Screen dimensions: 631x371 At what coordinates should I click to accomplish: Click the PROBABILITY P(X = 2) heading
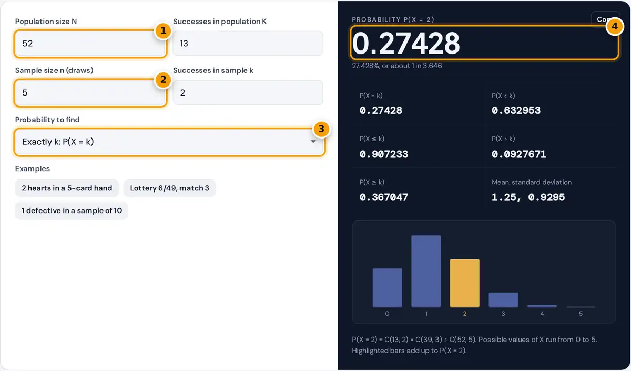(x=393, y=20)
